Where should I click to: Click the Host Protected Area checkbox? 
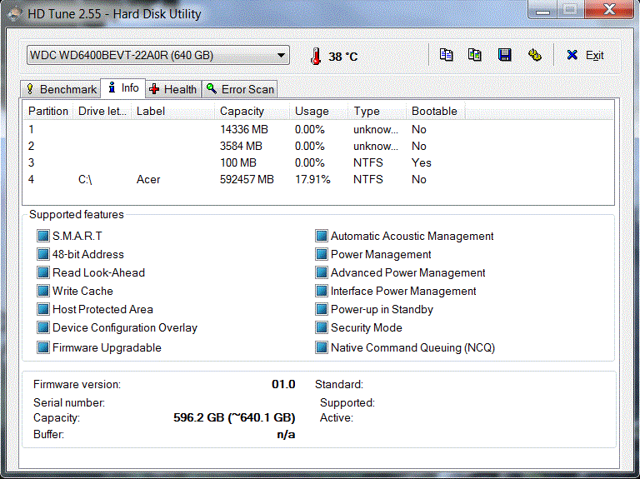click(42, 309)
